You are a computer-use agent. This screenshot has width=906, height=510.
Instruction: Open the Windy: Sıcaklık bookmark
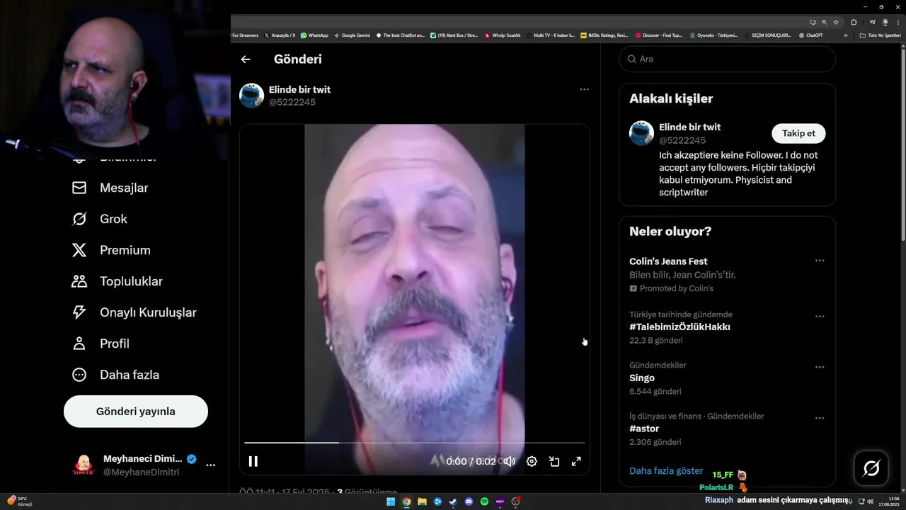(503, 35)
